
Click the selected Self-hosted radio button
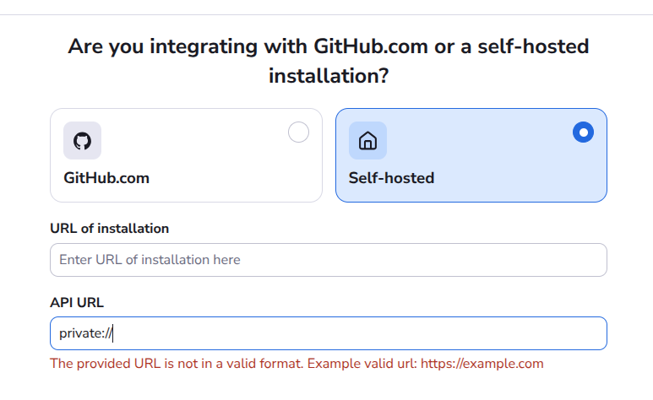[x=584, y=132]
